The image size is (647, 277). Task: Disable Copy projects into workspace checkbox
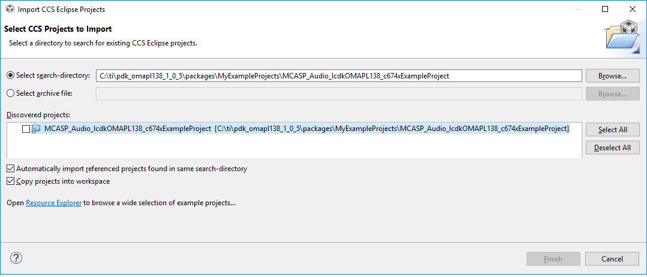[x=10, y=181]
